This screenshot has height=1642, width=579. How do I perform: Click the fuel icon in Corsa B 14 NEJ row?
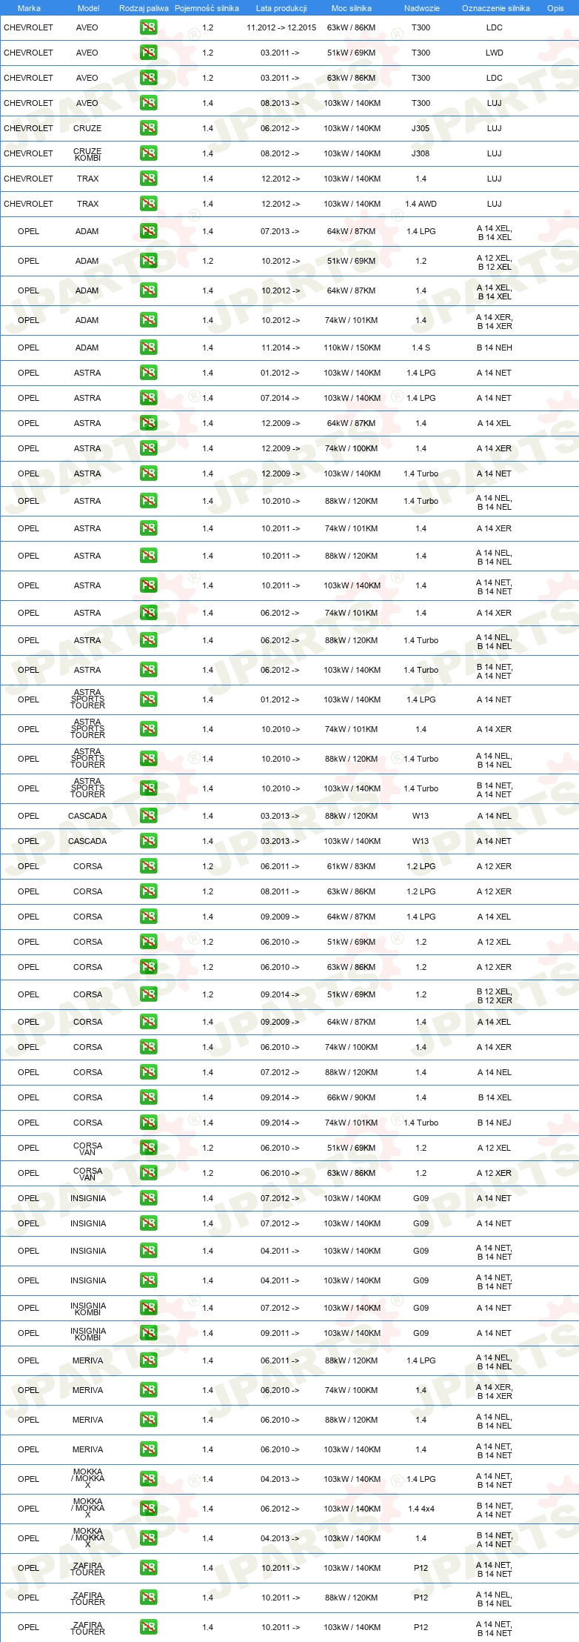point(148,1123)
